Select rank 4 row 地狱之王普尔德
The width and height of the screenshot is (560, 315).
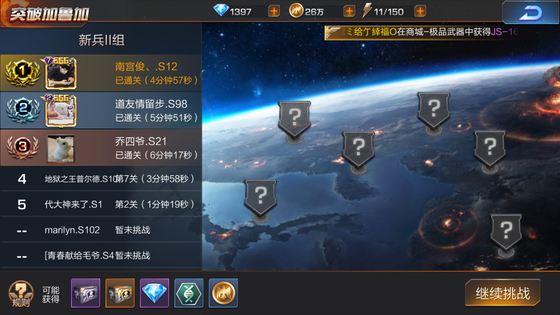[x=101, y=179]
